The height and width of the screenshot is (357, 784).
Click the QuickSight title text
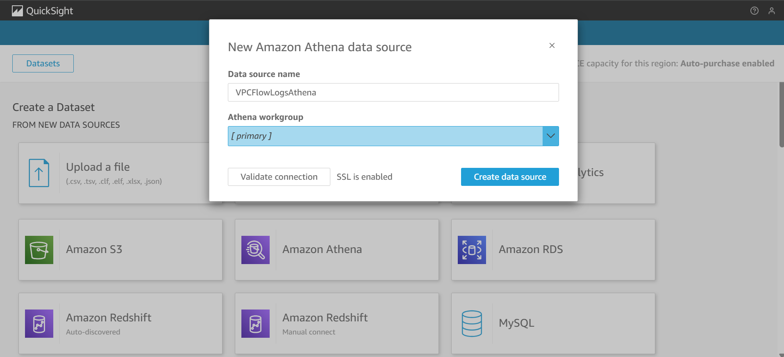pos(50,11)
